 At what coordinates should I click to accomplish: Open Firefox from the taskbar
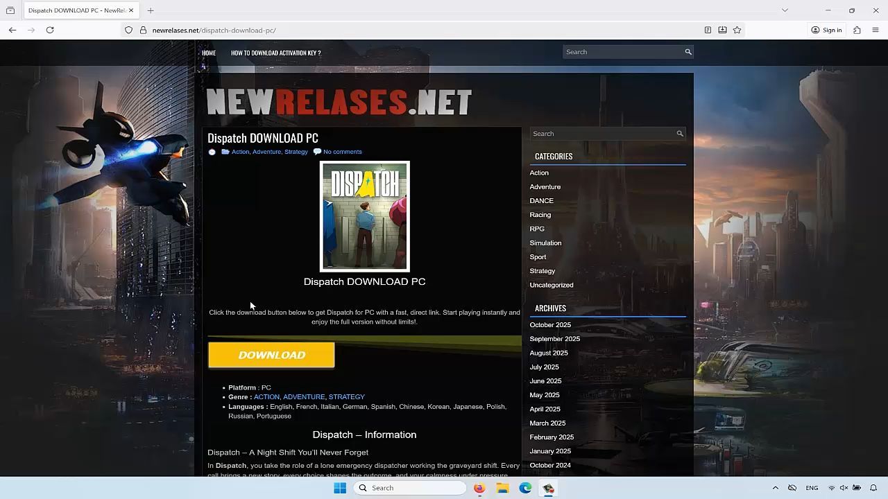(479, 488)
